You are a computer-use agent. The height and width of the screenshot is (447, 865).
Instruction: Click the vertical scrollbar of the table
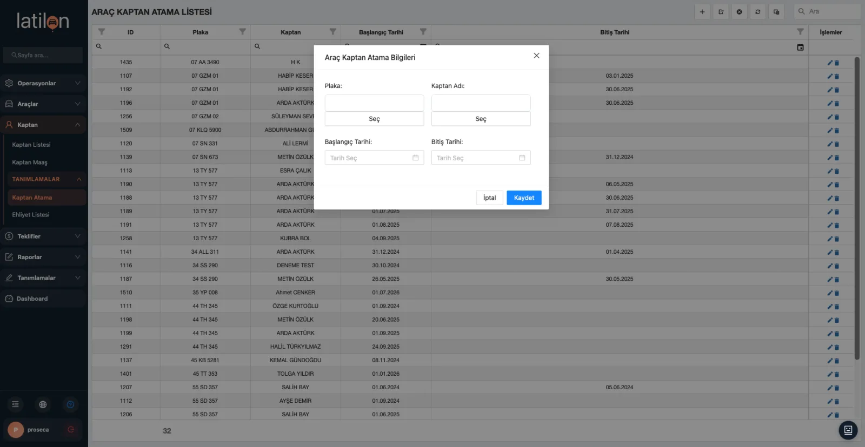(857, 208)
